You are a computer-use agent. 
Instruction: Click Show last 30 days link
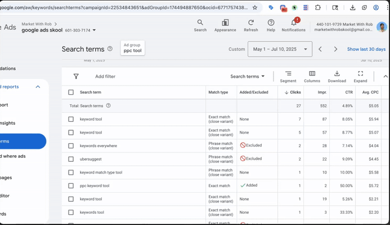pyautogui.click(x=366, y=49)
